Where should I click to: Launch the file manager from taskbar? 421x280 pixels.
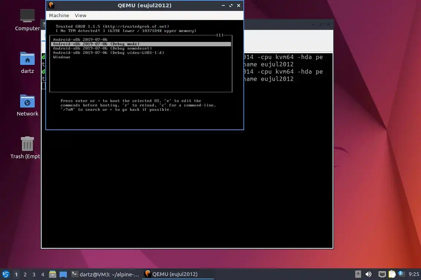(53, 274)
